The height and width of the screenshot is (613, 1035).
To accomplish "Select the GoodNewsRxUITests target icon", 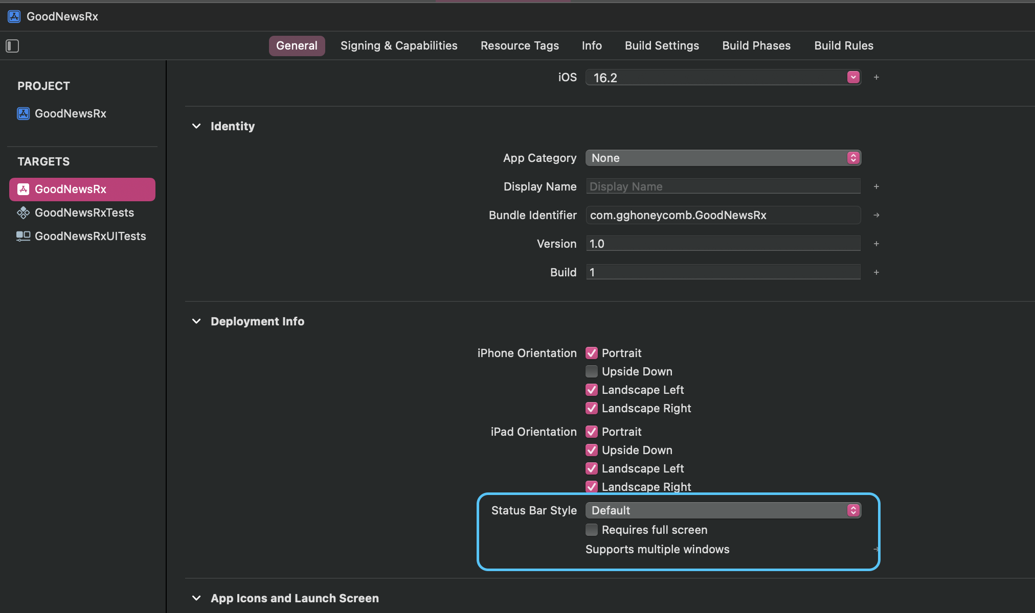I will [24, 236].
